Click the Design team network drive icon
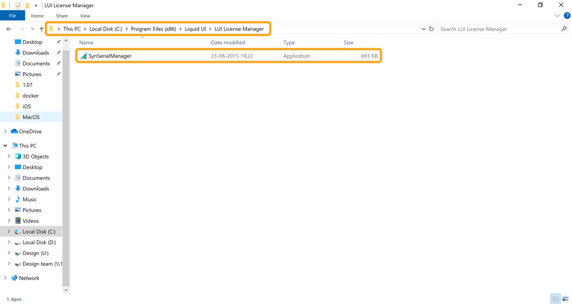Screen dimensions: 572x304 [x=18, y=264]
